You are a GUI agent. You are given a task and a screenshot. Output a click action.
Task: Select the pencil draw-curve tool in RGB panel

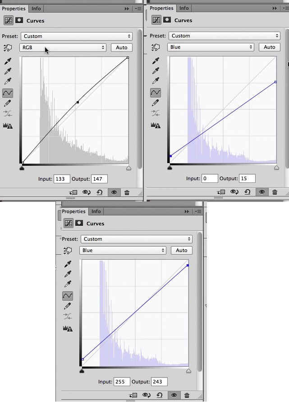(8, 103)
